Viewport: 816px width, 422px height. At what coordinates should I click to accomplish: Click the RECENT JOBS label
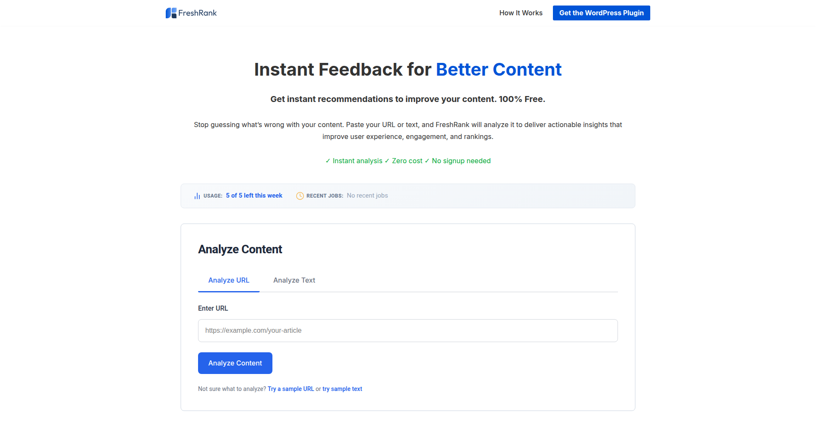(325, 196)
